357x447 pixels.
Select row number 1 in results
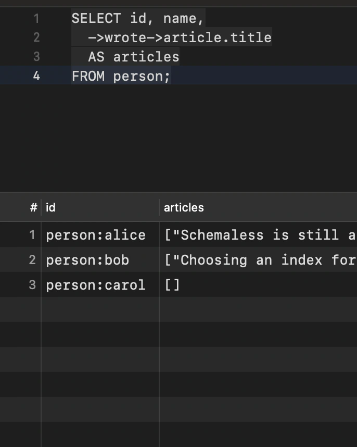click(32, 235)
